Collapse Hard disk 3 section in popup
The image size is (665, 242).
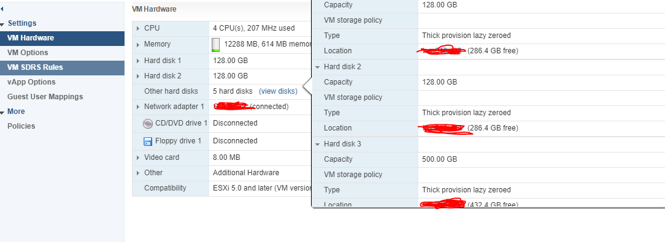pos(317,144)
